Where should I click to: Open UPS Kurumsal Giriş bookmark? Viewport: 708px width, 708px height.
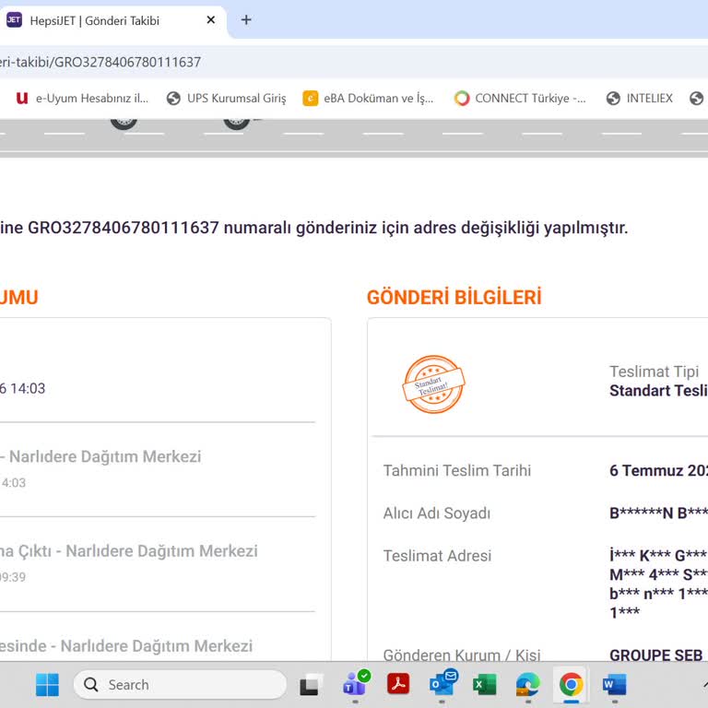pyautogui.click(x=226, y=98)
